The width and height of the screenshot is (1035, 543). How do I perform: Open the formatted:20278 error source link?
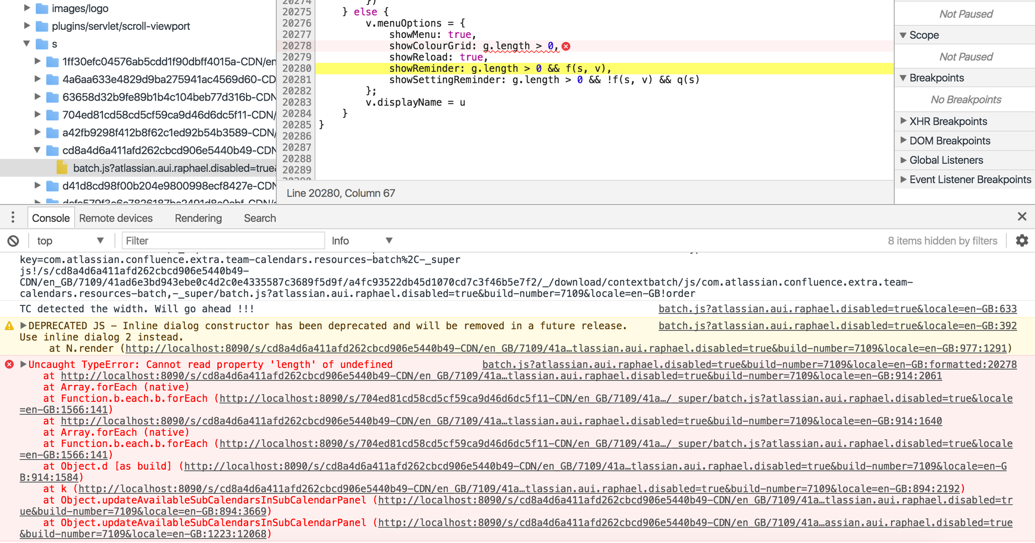(x=749, y=365)
